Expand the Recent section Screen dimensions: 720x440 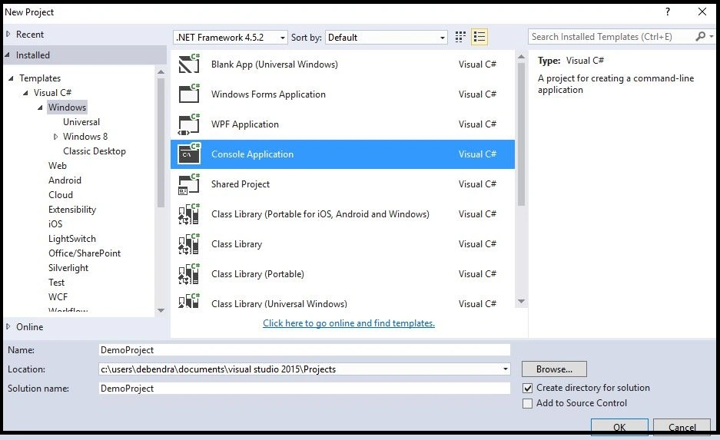click(8, 34)
